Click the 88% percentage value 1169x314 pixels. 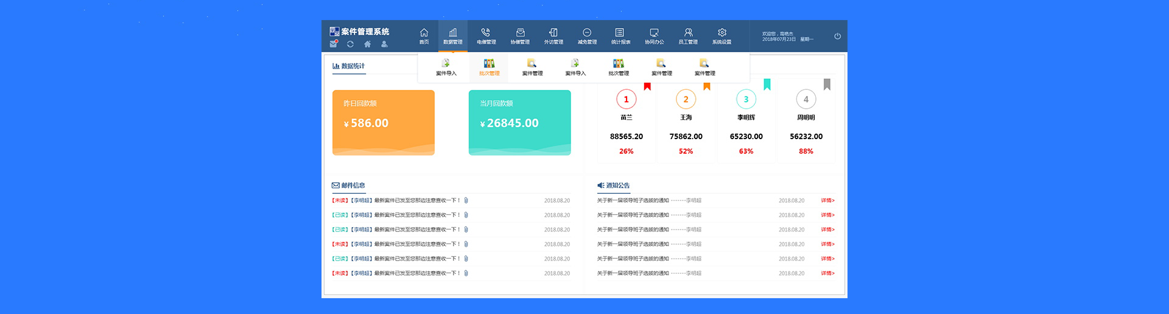[806, 151]
